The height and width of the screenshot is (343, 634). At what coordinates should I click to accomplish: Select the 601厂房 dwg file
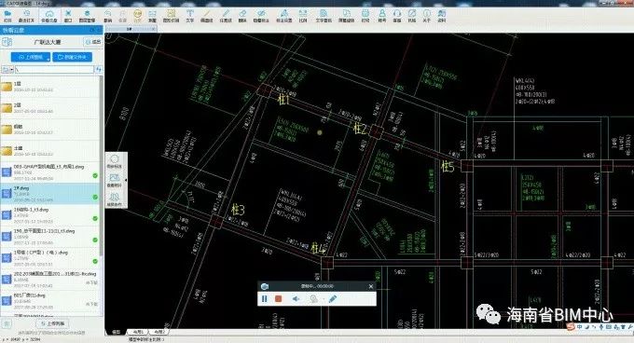tap(50, 300)
